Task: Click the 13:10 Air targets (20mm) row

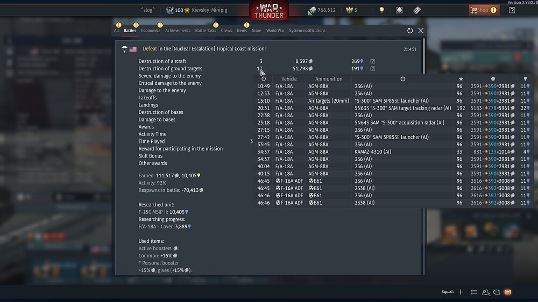Action: pyautogui.click(x=393, y=101)
